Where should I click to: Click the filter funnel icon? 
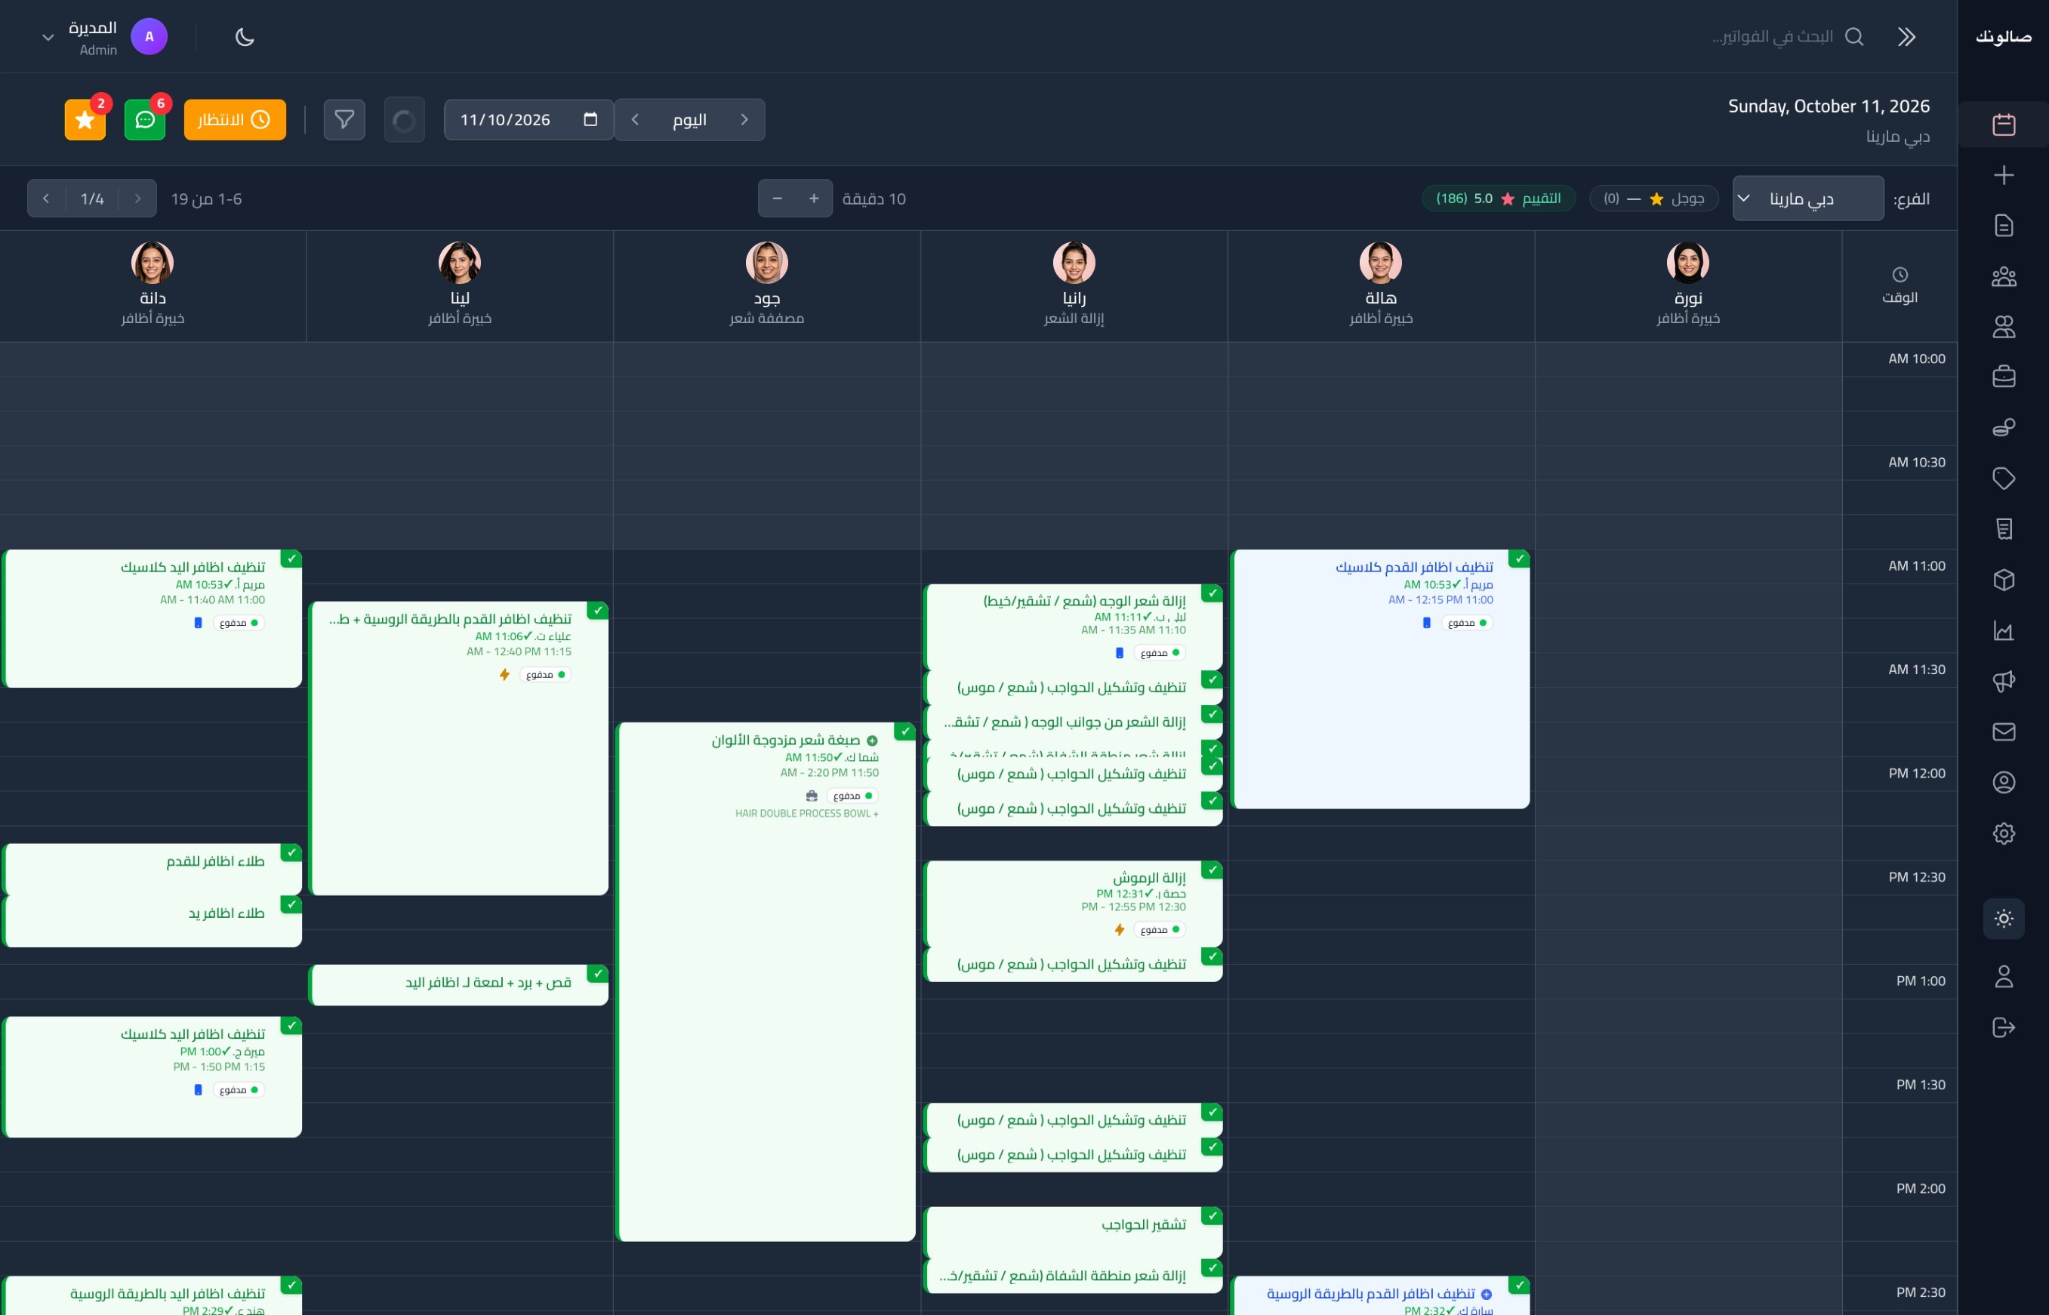click(x=344, y=119)
